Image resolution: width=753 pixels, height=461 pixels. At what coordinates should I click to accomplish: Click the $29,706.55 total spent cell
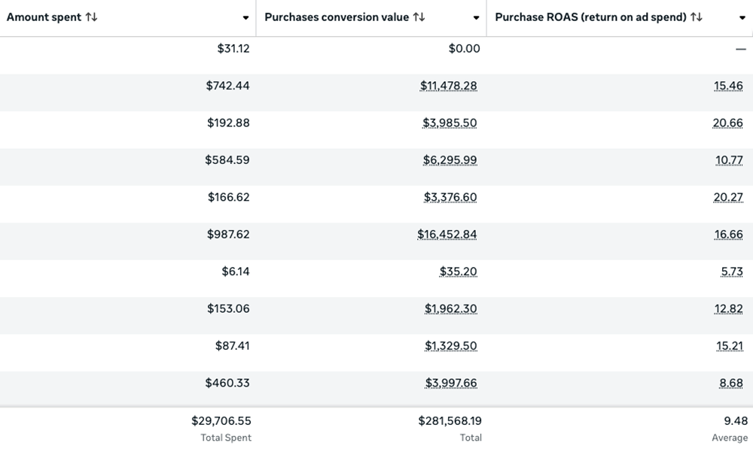pyautogui.click(x=221, y=422)
